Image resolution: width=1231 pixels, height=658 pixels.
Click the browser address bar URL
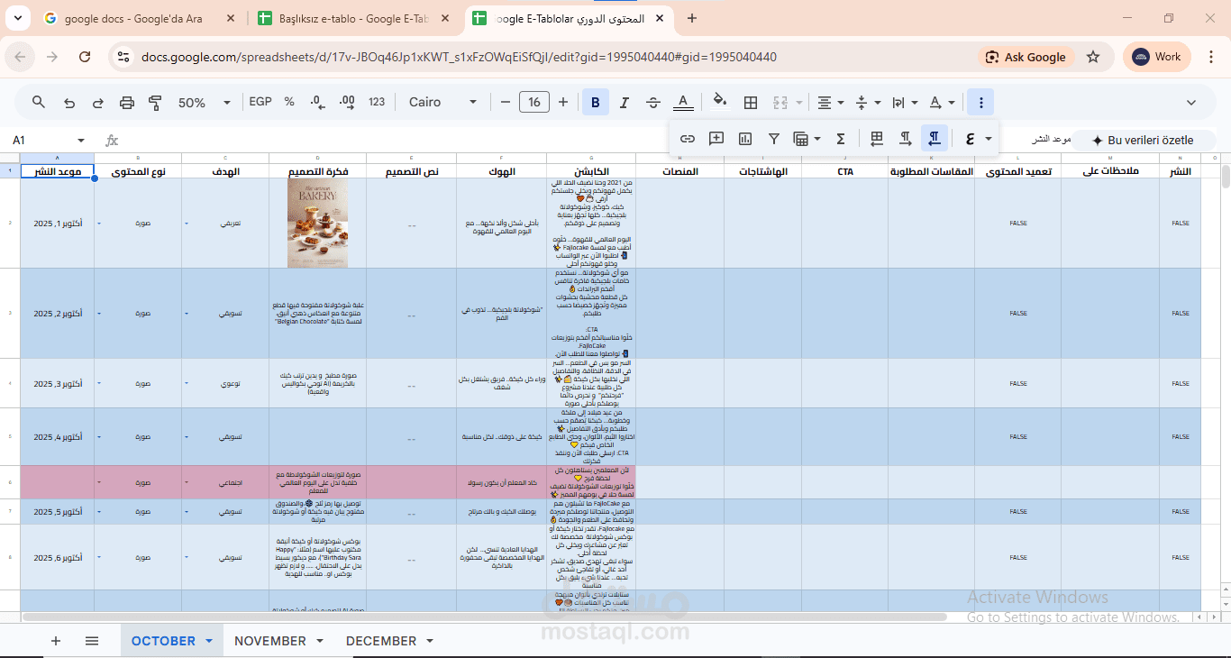[459, 57]
